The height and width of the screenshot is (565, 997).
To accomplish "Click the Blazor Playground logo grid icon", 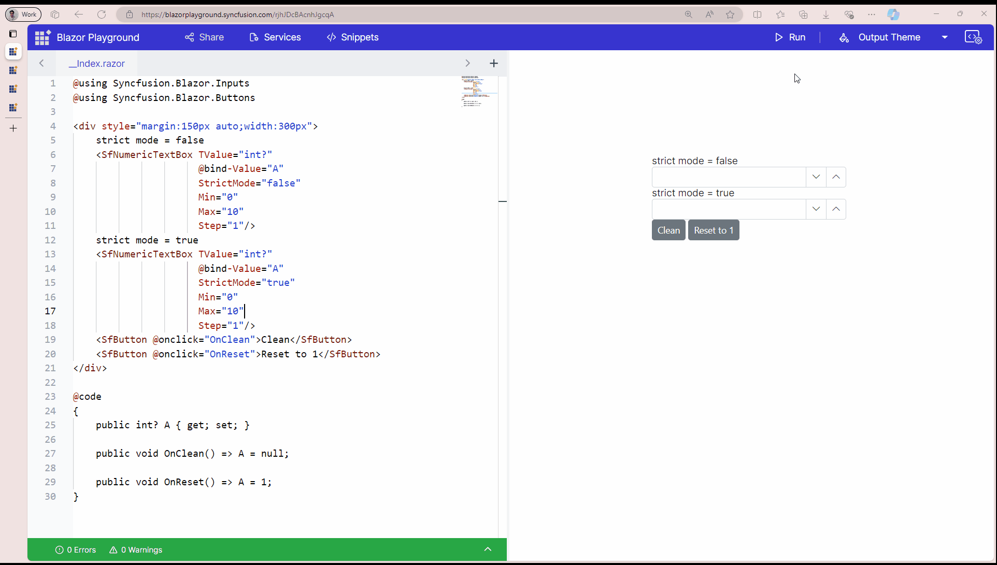I will (42, 37).
